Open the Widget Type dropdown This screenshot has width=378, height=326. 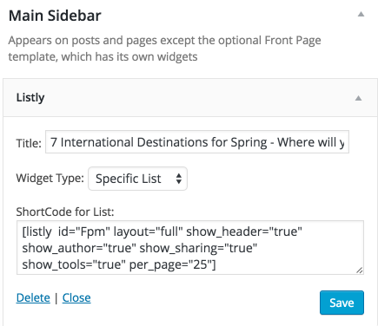[137, 179]
